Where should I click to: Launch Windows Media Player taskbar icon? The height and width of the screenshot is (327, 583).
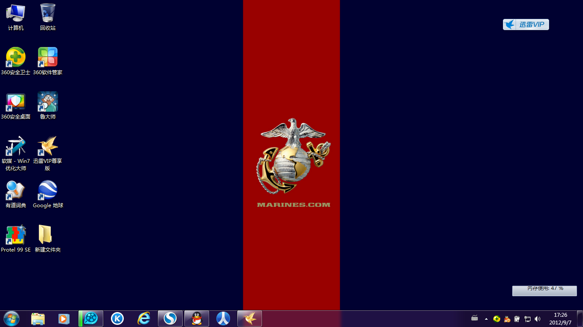click(x=64, y=318)
